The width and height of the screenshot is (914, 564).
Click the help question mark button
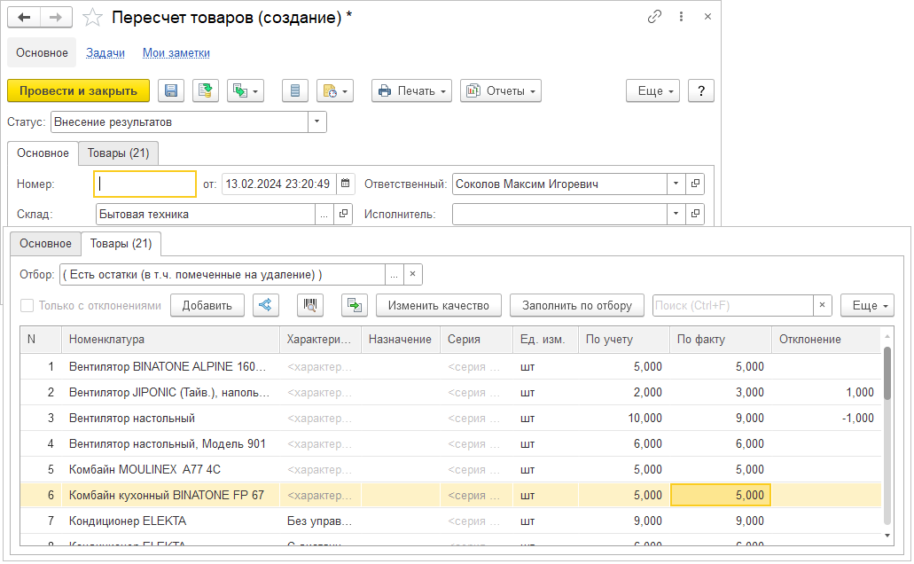[701, 90]
